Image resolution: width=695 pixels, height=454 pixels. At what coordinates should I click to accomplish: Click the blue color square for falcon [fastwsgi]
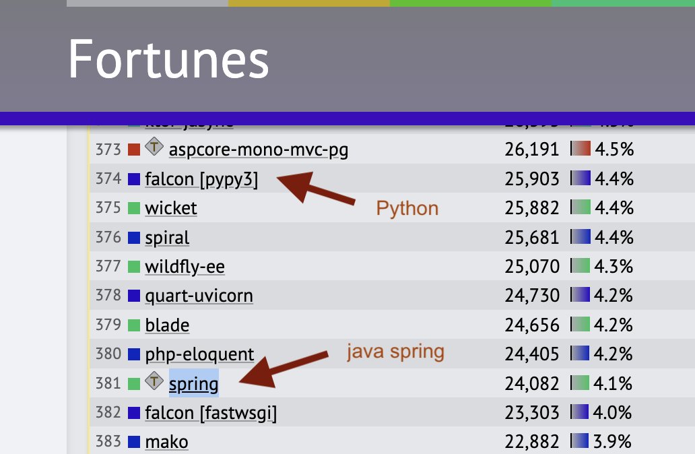(x=134, y=413)
